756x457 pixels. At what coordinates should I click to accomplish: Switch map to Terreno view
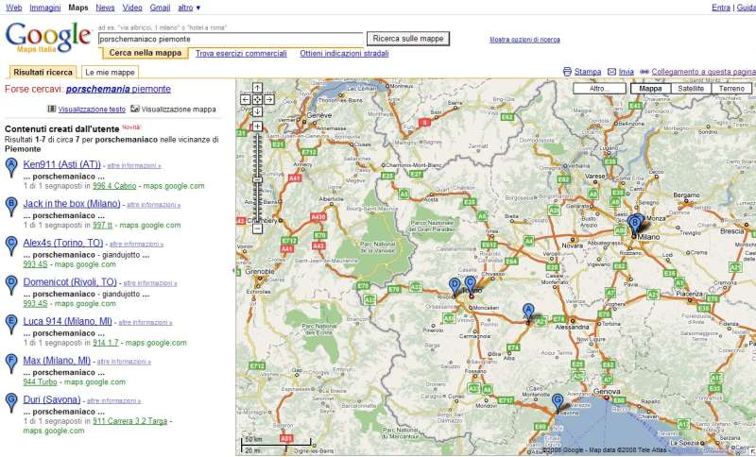[731, 89]
